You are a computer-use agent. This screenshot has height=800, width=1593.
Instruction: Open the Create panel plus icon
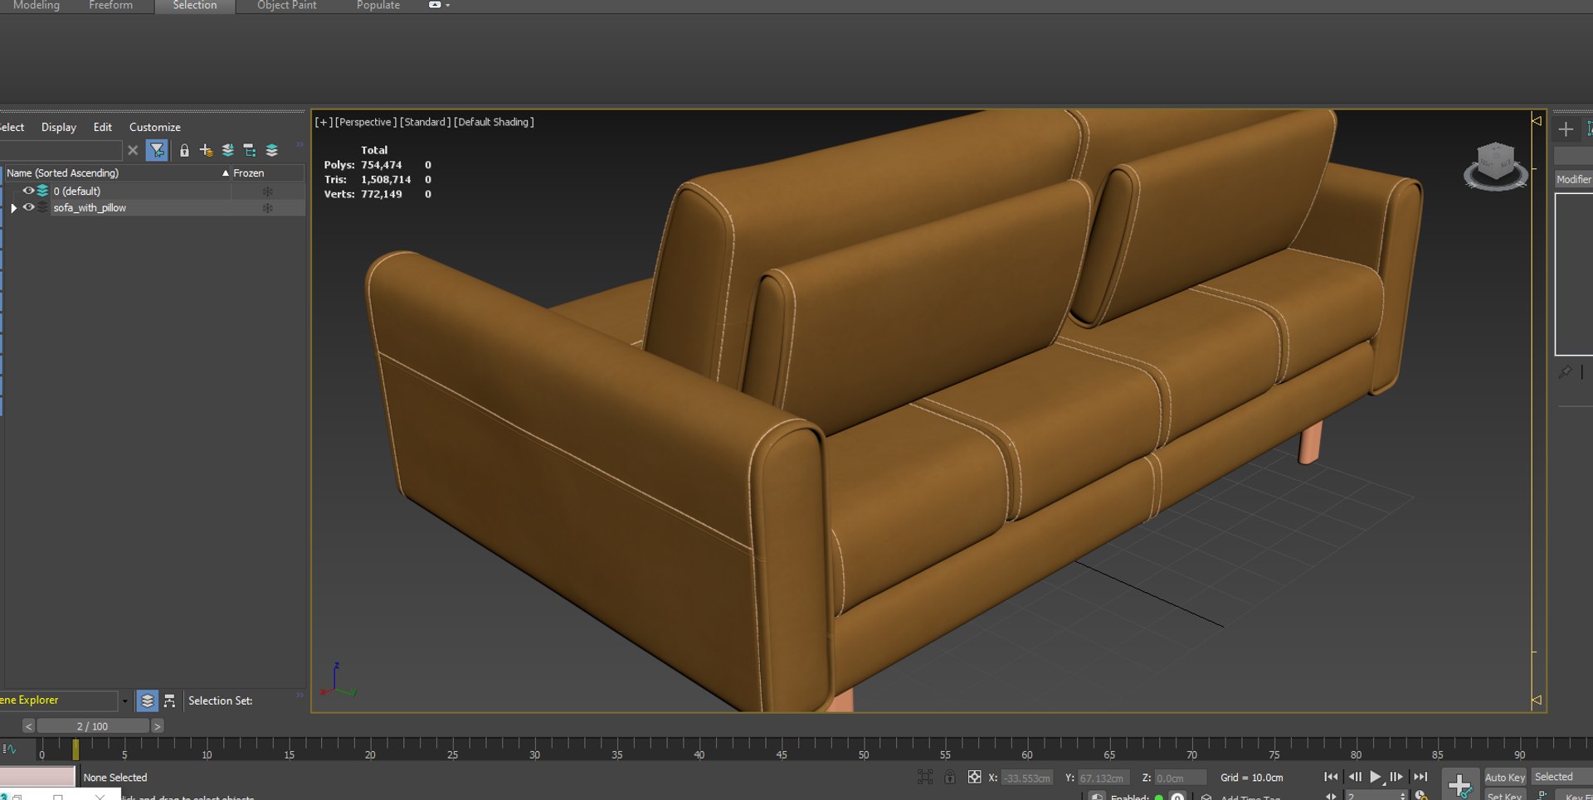coord(1566,129)
